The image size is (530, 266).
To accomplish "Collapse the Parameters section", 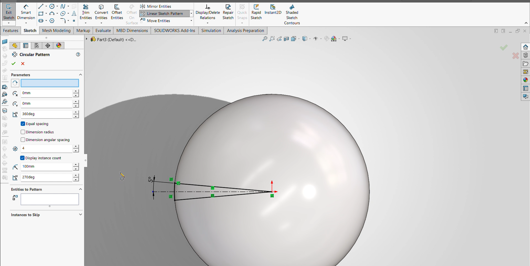I will point(80,75).
